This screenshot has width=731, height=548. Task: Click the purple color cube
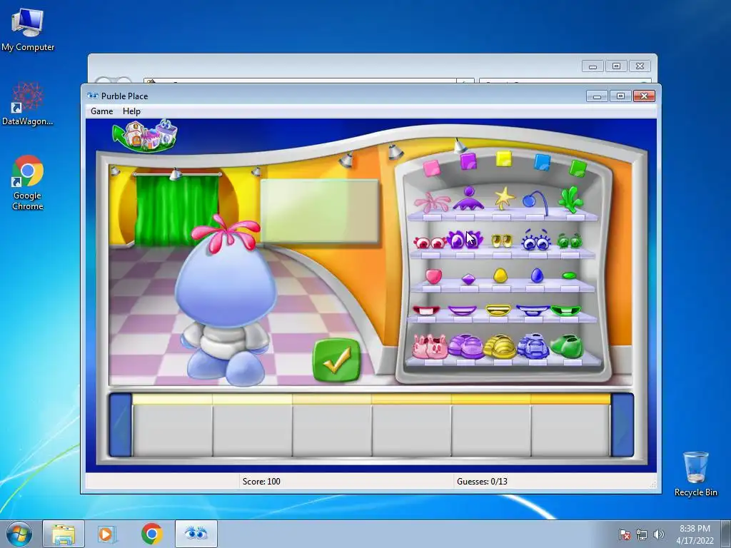[x=468, y=161]
